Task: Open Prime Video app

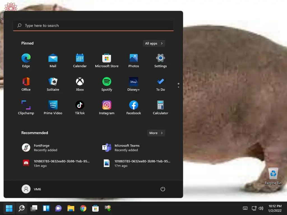Action: coord(53,108)
